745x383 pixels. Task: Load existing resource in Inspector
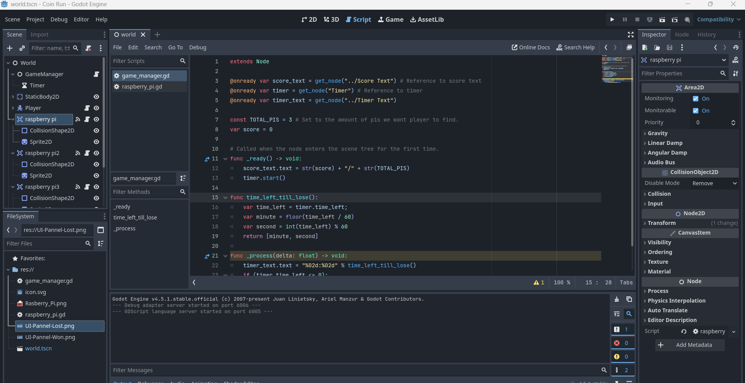(657, 47)
